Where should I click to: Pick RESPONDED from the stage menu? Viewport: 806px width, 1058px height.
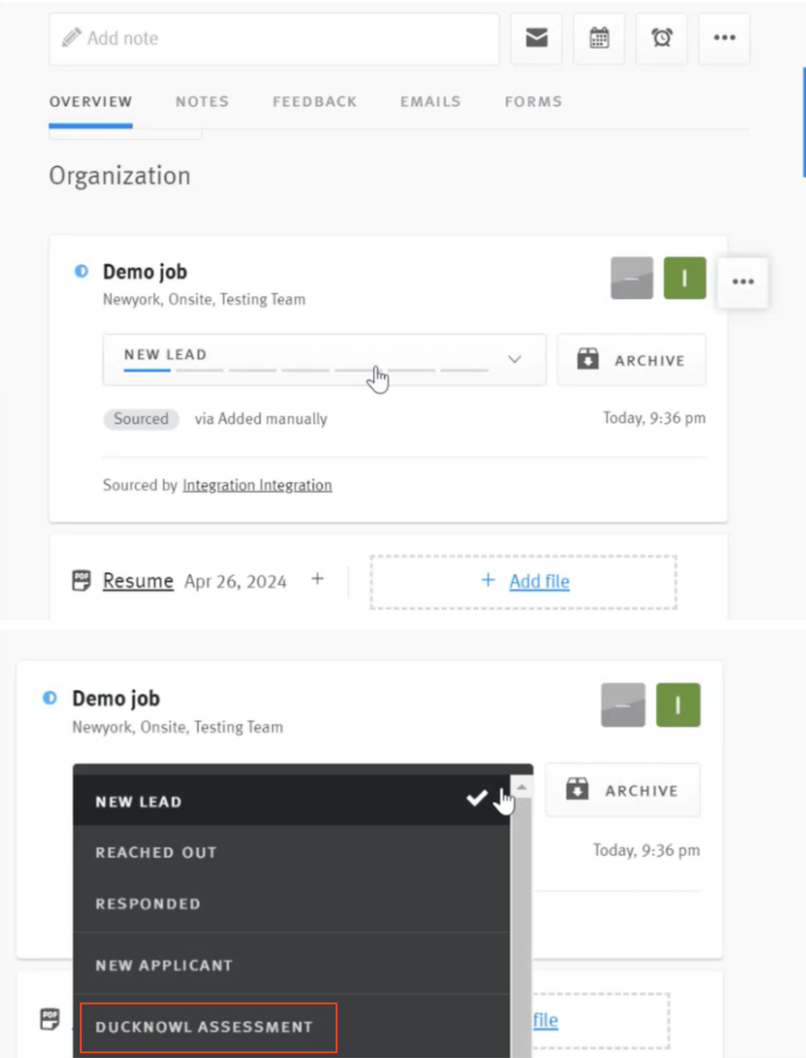tap(148, 904)
